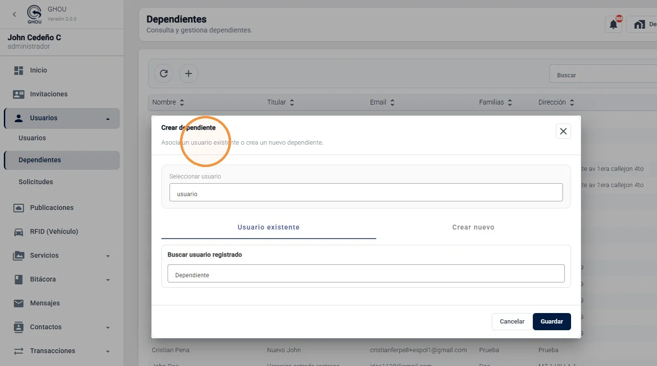Image resolution: width=657 pixels, height=366 pixels.
Task: Collapse the sidebar with the back chevron
Action: [x=14, y=14]
